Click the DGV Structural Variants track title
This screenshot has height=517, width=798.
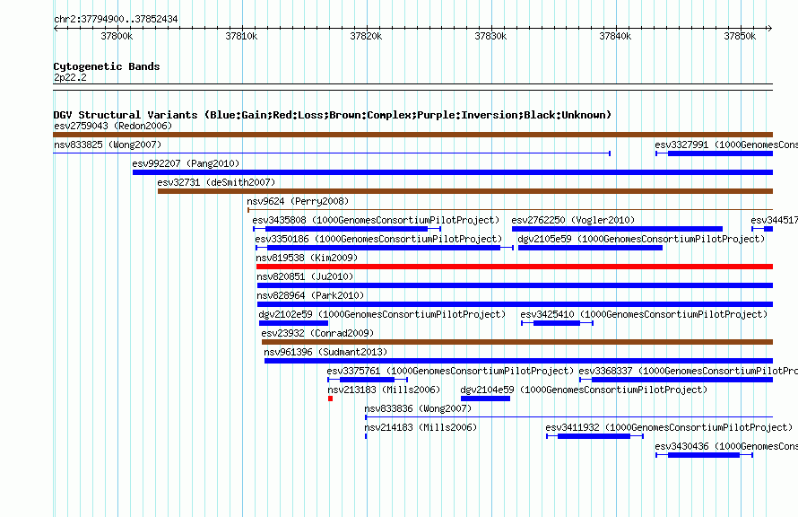(333, 115)
